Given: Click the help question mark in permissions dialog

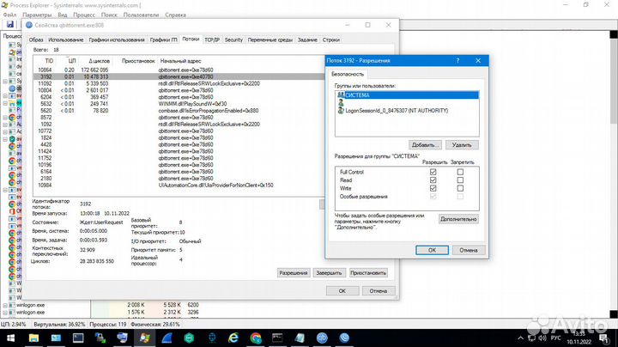Looking at the screenshot, I should click(459, 61).
